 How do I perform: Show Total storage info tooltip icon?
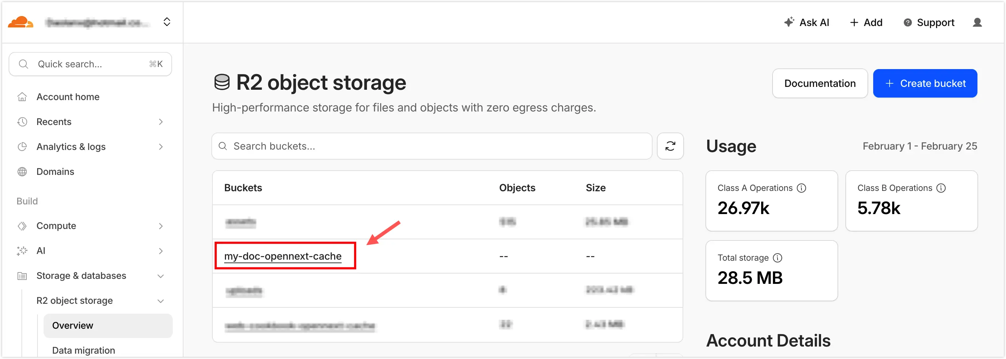click(778, 258)
